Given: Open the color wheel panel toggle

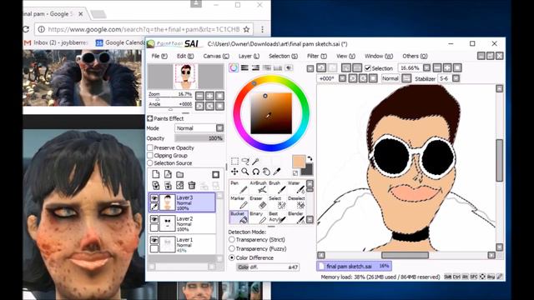Looking at the screenshot, I should (234, 67).
